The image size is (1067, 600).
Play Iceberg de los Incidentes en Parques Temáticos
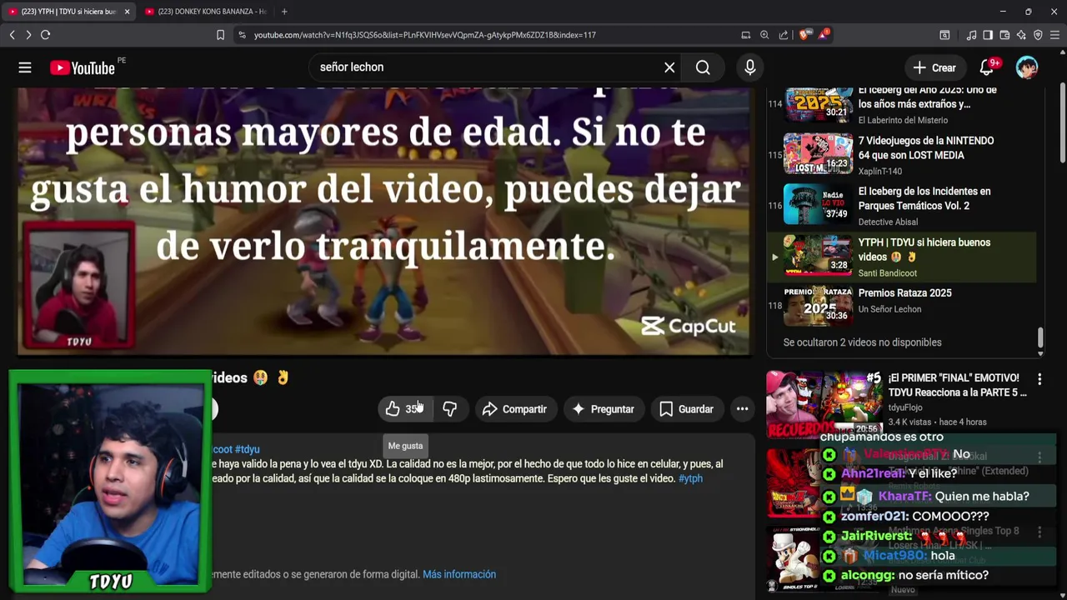click(902, 206)
